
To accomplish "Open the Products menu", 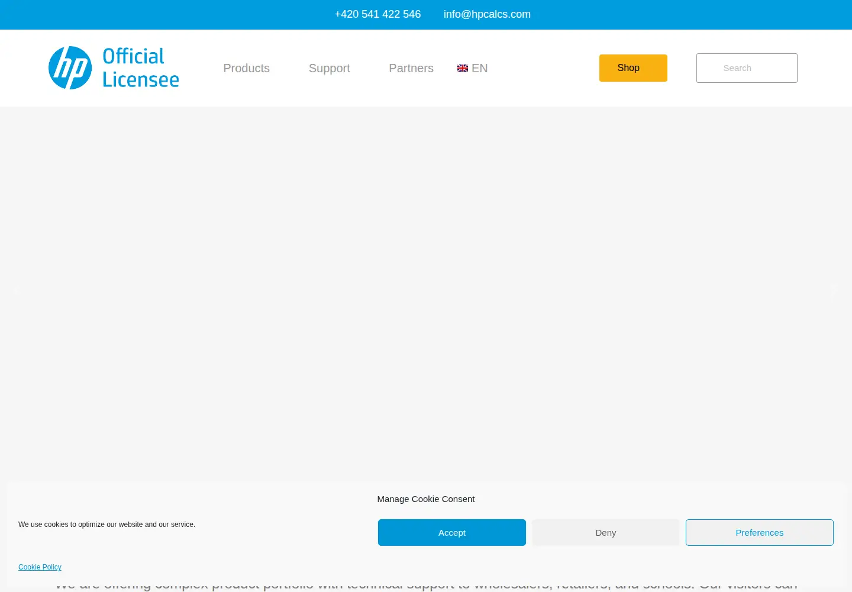I will tap(246, 68).
